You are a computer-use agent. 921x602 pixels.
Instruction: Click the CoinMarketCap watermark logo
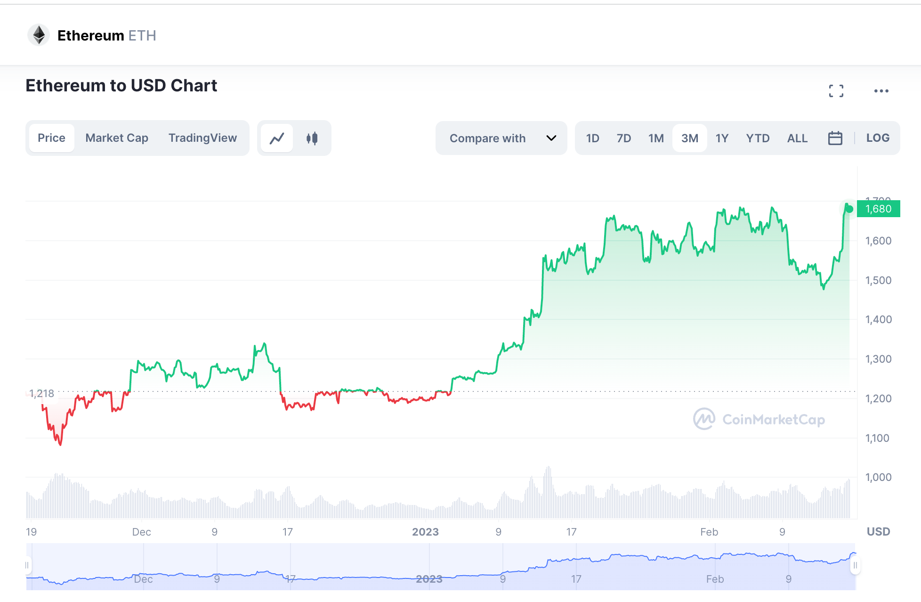click(x=704, y=419)
